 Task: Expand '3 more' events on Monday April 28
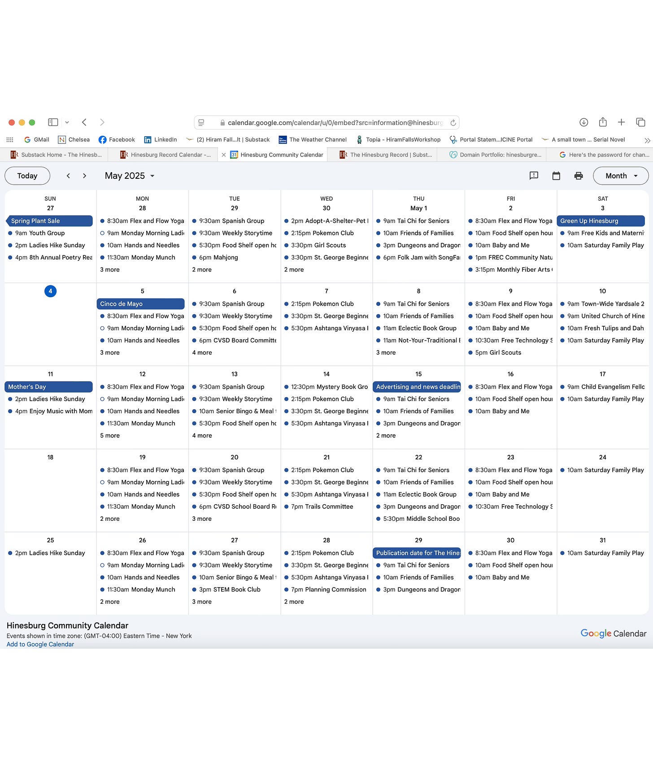[110, 270]
